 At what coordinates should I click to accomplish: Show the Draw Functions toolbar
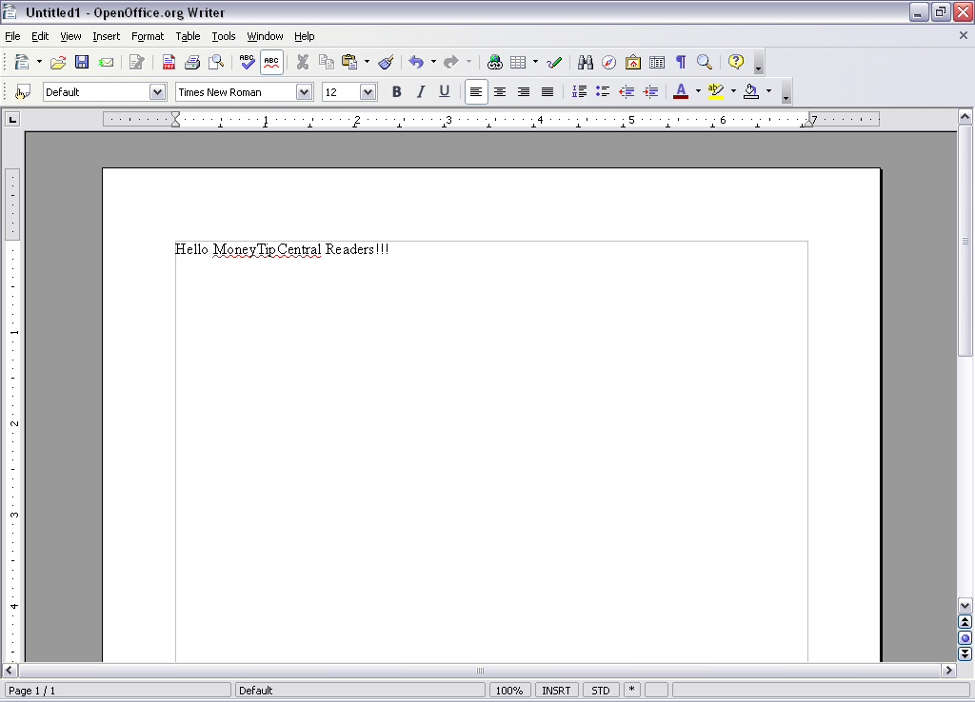point(554,62)
